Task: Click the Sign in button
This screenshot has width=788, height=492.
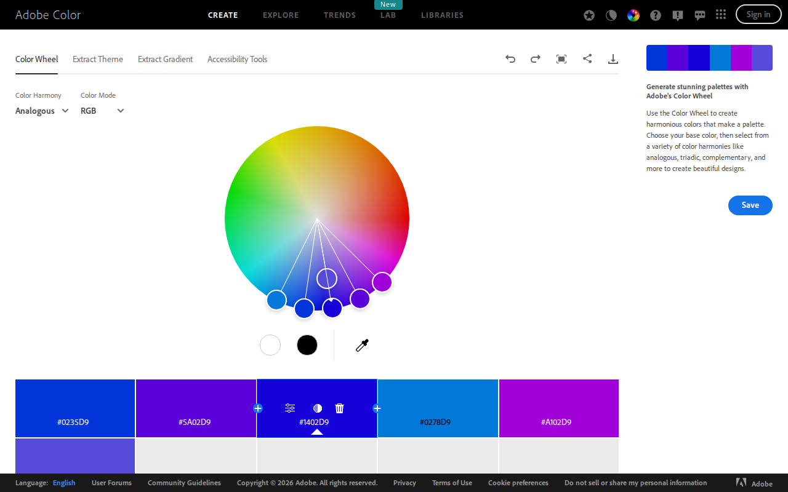Action: pos(758,14)
